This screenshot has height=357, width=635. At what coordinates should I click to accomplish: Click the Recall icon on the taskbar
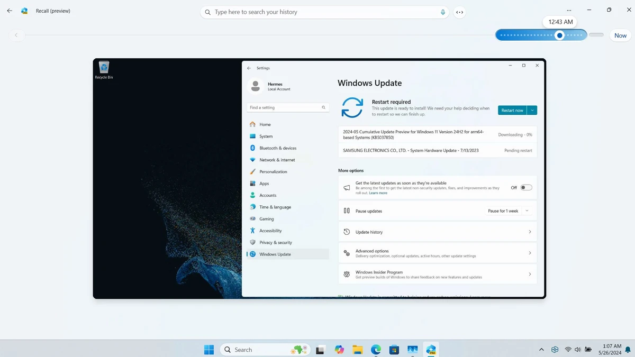coord(431,350)
